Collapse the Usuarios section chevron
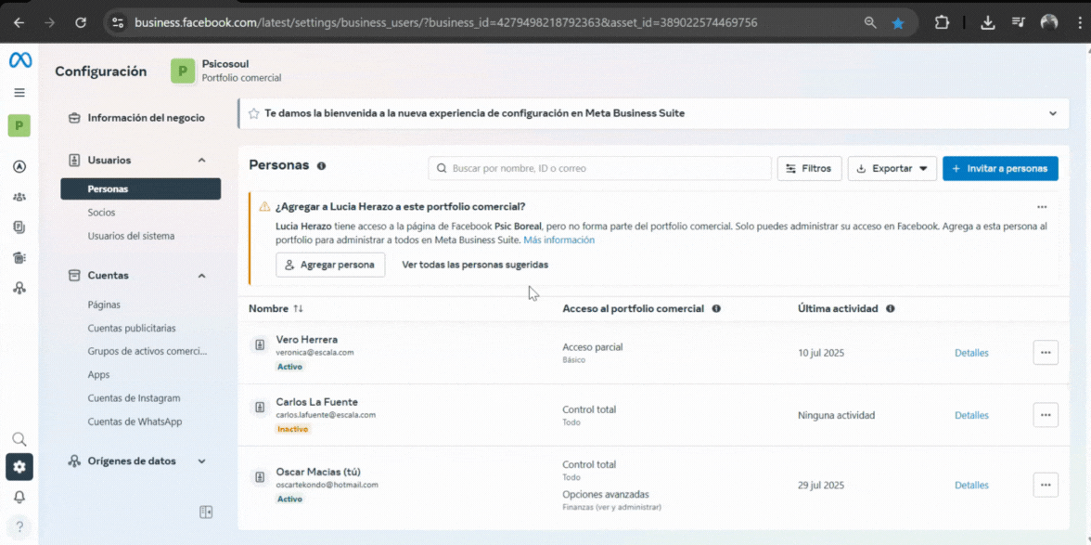Image resolution: width=1091 pixels, height=545 pixels. pyautogui.click(x=202, y=160)
